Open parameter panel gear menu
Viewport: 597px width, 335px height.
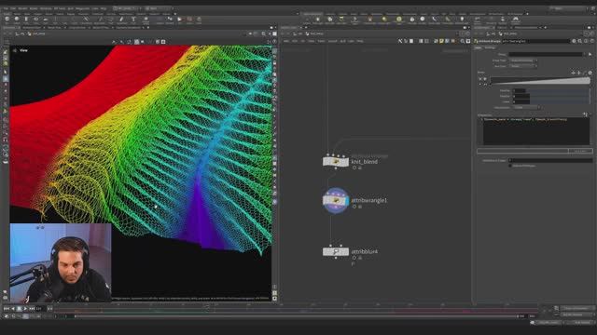(x=574, y=41)
